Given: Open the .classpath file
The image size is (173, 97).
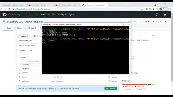Looking at the screenshot, I should [x=25, y=64].
